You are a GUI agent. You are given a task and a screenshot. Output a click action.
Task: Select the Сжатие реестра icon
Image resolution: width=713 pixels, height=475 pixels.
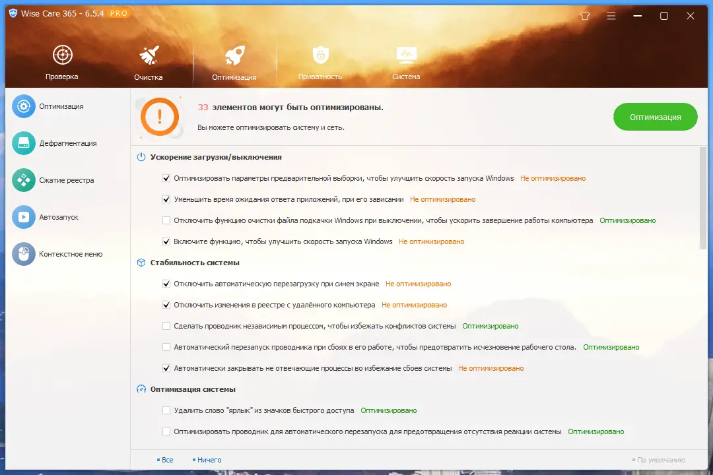(x=24, y=180)
